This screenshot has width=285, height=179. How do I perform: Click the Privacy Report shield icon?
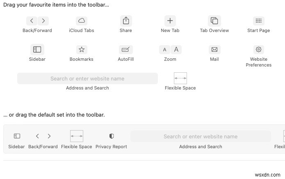111,136
